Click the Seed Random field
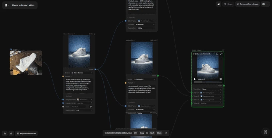Viewport: 272px width, 138px height. (78, 107)
